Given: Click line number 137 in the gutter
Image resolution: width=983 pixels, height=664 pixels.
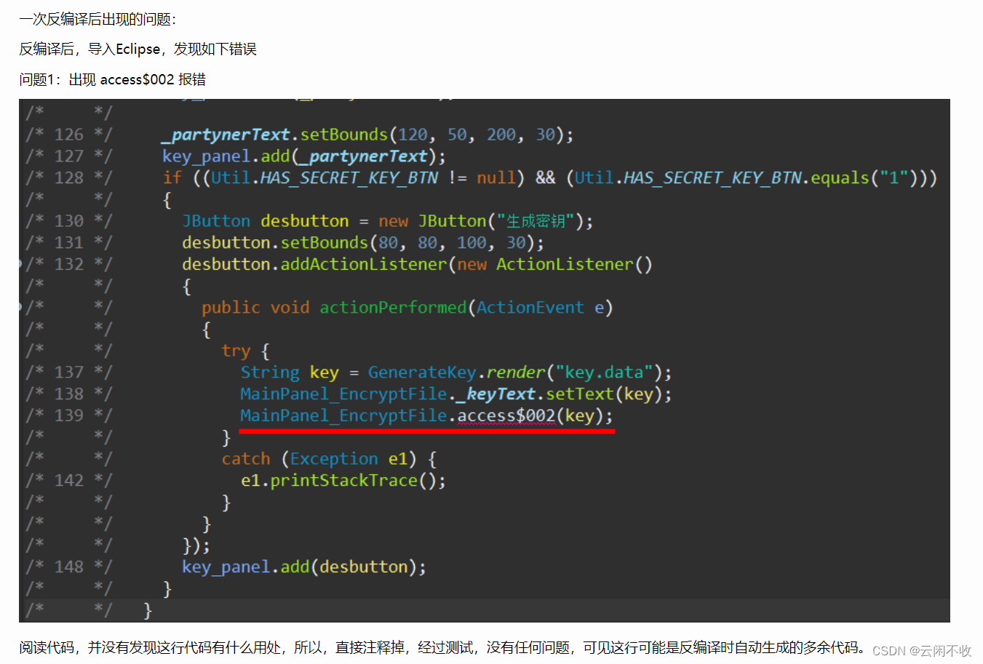Looking at the screenshot, I should pyautogui.click(x=69, y=372).
